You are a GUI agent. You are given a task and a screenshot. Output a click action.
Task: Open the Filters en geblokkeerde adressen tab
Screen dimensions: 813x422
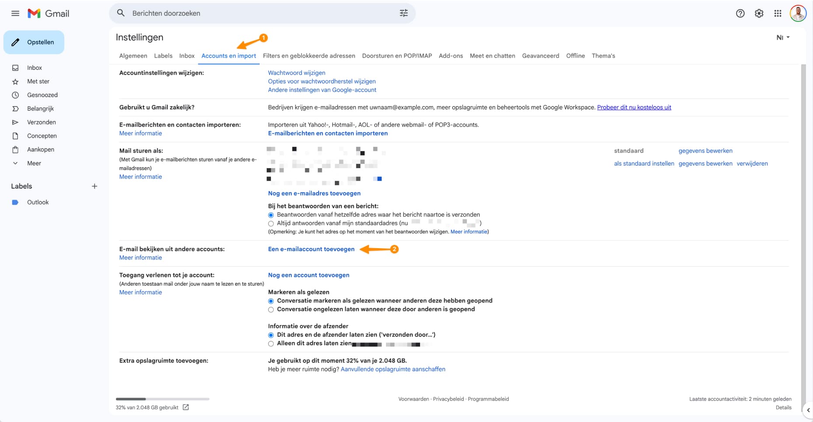tap(309, 56)
